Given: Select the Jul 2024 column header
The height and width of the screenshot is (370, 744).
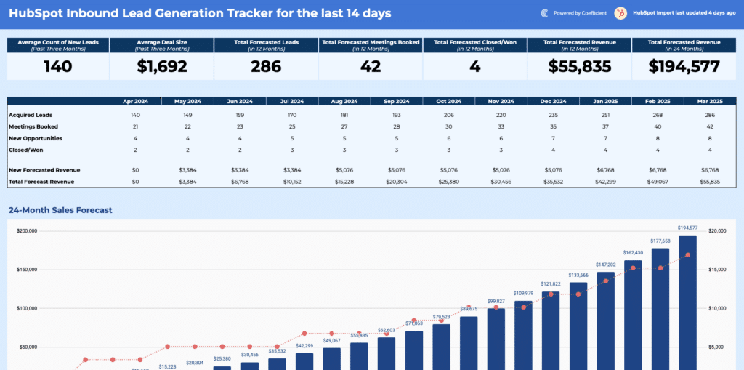Looking at the screenshot, I should [292, 101].
